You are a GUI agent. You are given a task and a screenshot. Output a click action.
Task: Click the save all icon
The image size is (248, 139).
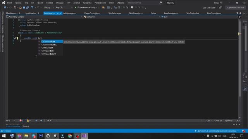click(28, 7)
